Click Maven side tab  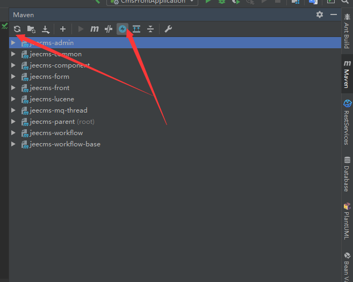coord(347,74)
